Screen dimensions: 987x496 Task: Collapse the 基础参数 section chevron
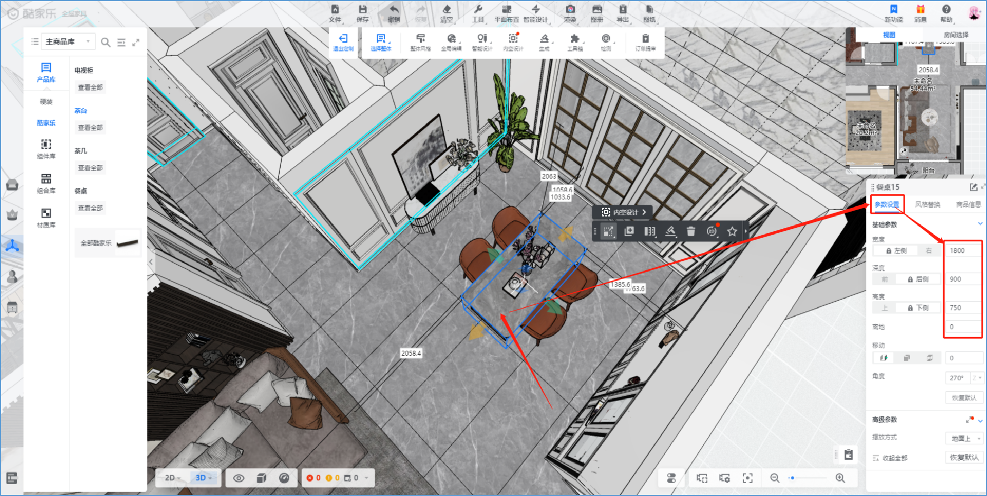click(980, 224)
